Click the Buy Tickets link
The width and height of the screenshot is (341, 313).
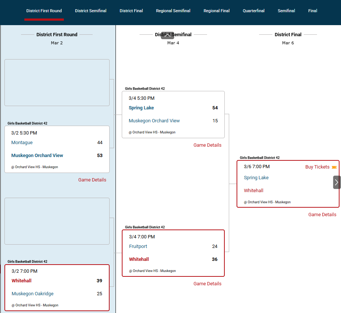[317, 167]
